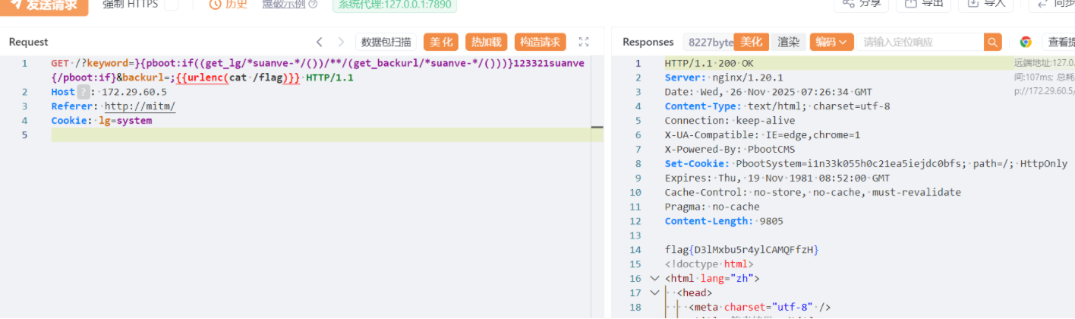Screen dimensions: 1075x319
Task: Collapse the html tag on line 16
Action: (655, 278)
